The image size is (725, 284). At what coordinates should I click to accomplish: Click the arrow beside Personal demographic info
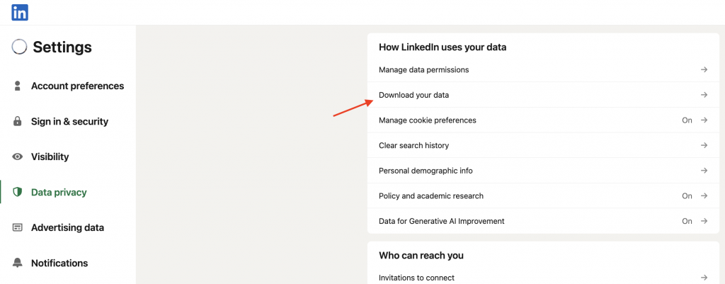(704, 171)
